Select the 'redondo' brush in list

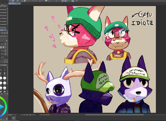4,10
